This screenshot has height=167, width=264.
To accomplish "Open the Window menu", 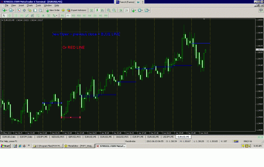I will 48,5.
